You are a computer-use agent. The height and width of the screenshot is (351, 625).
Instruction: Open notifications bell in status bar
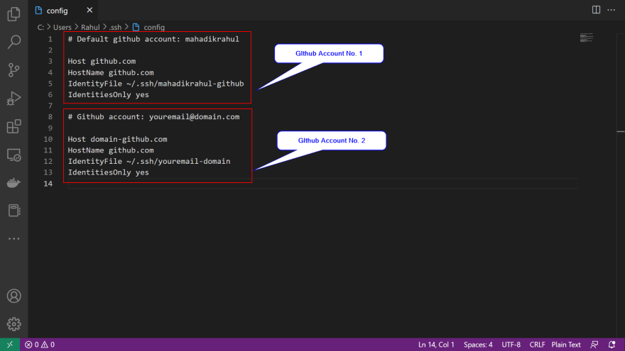(612, 345)
